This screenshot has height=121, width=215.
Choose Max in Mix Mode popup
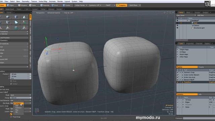(x=17, y=110)
